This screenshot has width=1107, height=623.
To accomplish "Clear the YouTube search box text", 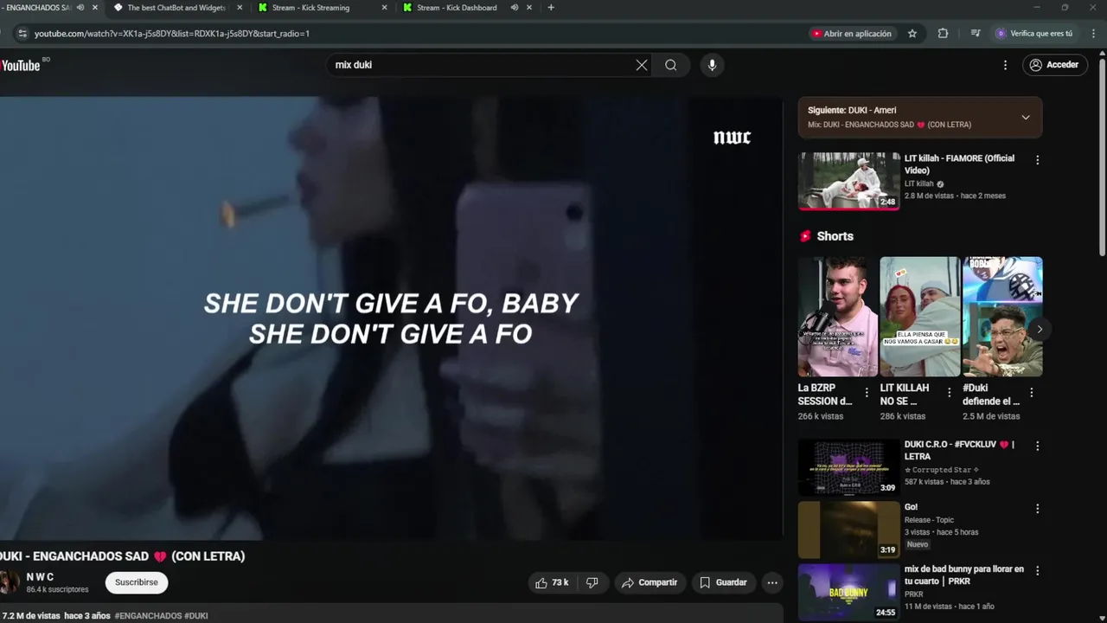I will tap(642, 65).
